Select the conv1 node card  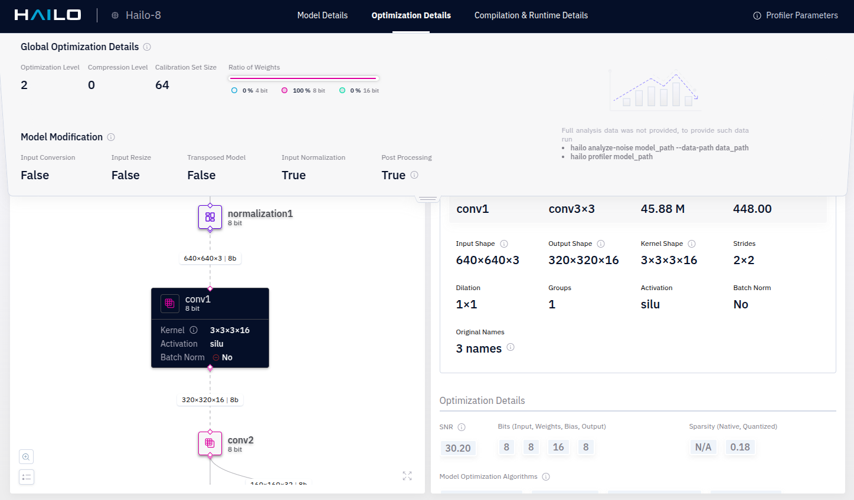210,327
